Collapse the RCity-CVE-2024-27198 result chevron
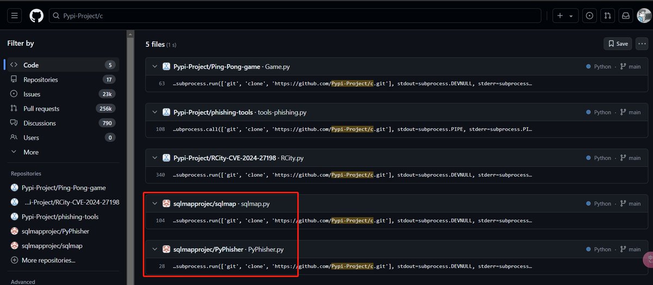This screenshot has width=653, height=285. 155,158
